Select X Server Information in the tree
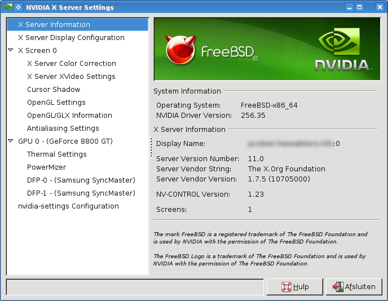This screenshot has height=301, width=388. [x=78, y=24]
